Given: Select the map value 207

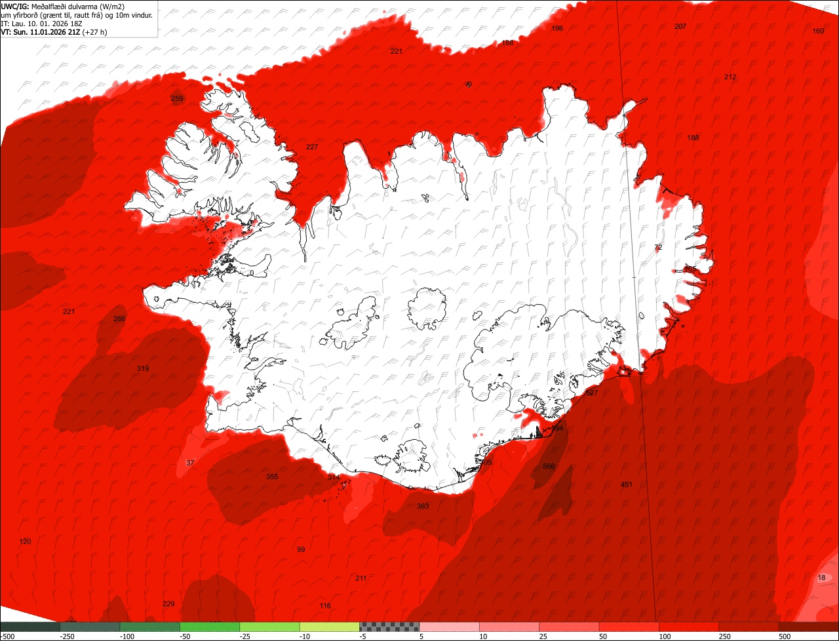Looking at the screenshot, I should [x=680, y=26].
